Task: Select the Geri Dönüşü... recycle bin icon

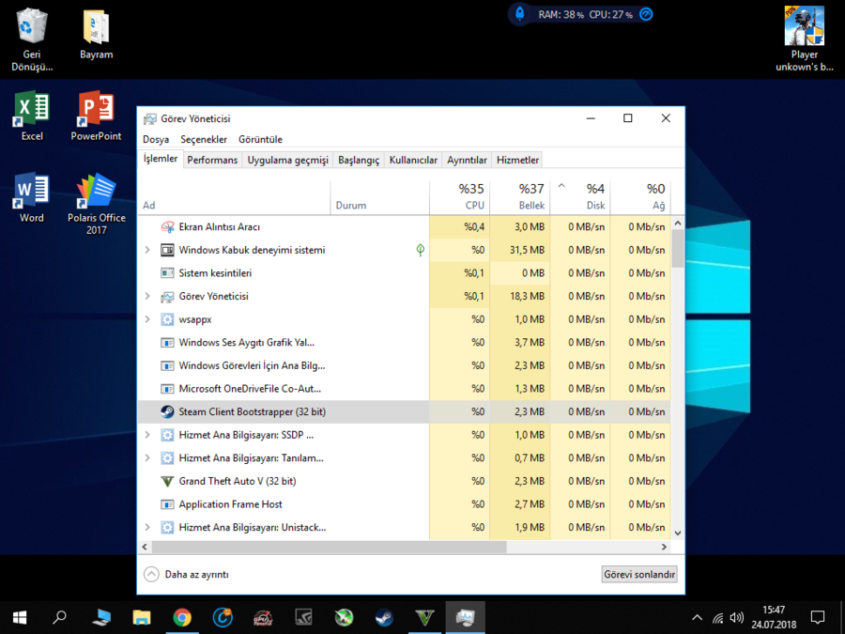Action: (x=32, y=39)
